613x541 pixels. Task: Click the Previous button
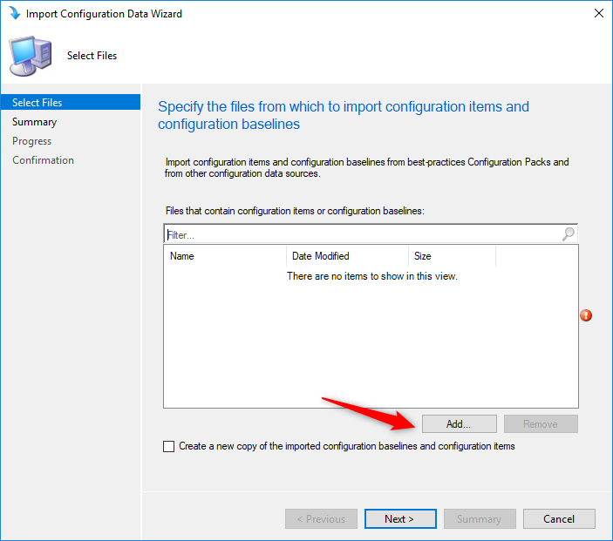pyautogui.click(x=321, y=518)
